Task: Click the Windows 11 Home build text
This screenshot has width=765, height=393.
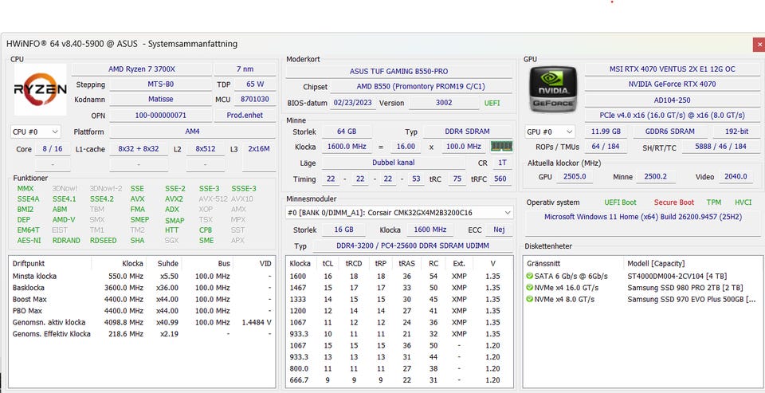Action: tap(643, 218)
